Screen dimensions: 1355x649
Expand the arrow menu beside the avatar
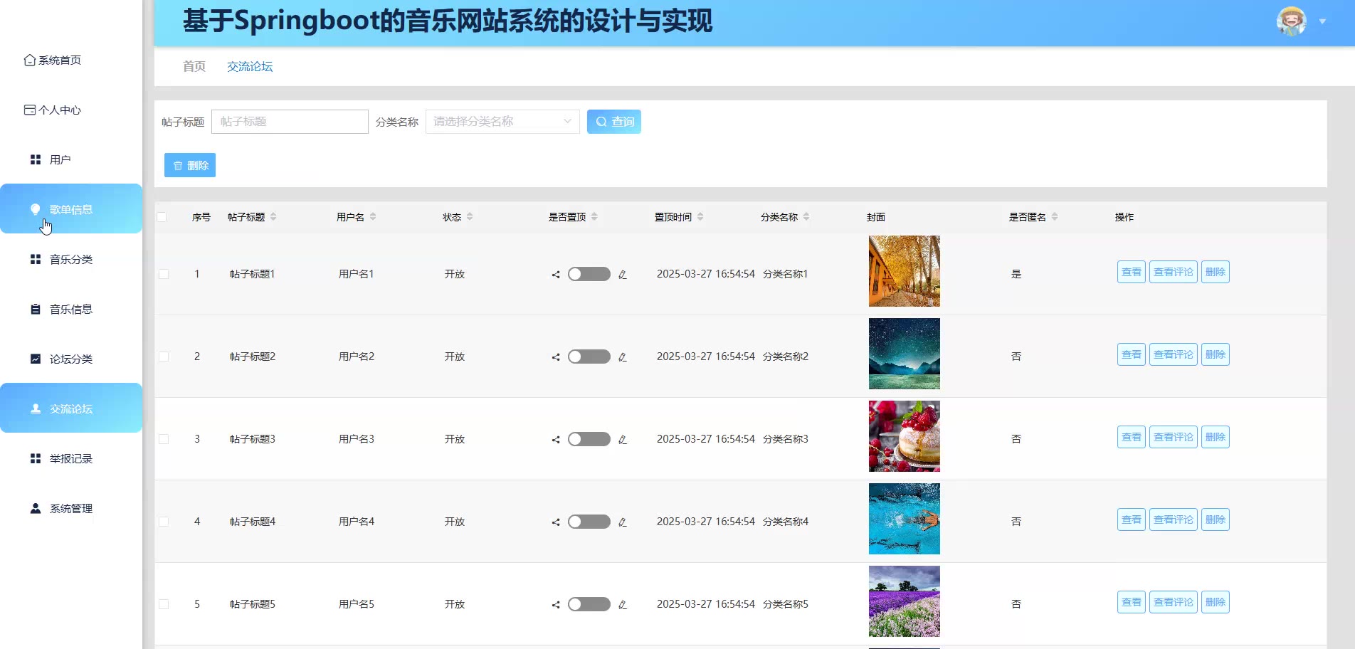(1322, 21)
